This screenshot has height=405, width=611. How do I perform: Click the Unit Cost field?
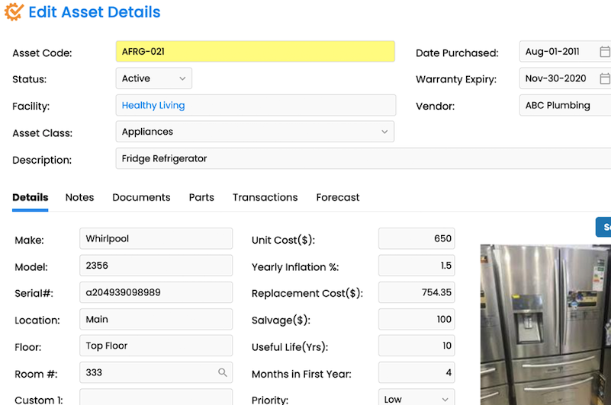pyautogui.click(x=416, y=238)
